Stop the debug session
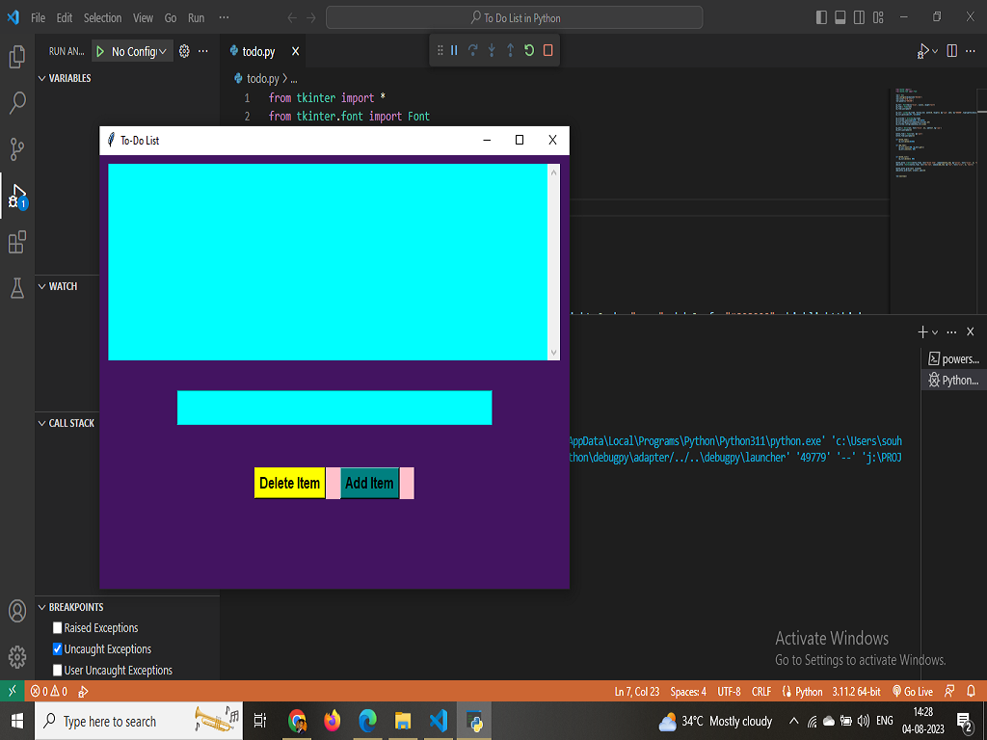 547,50
